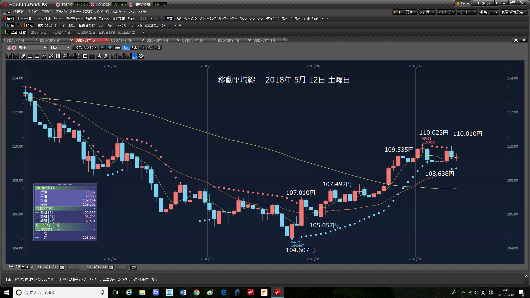Select the ruler measurement tool
530x298 pixels.
tap(23, 56)
